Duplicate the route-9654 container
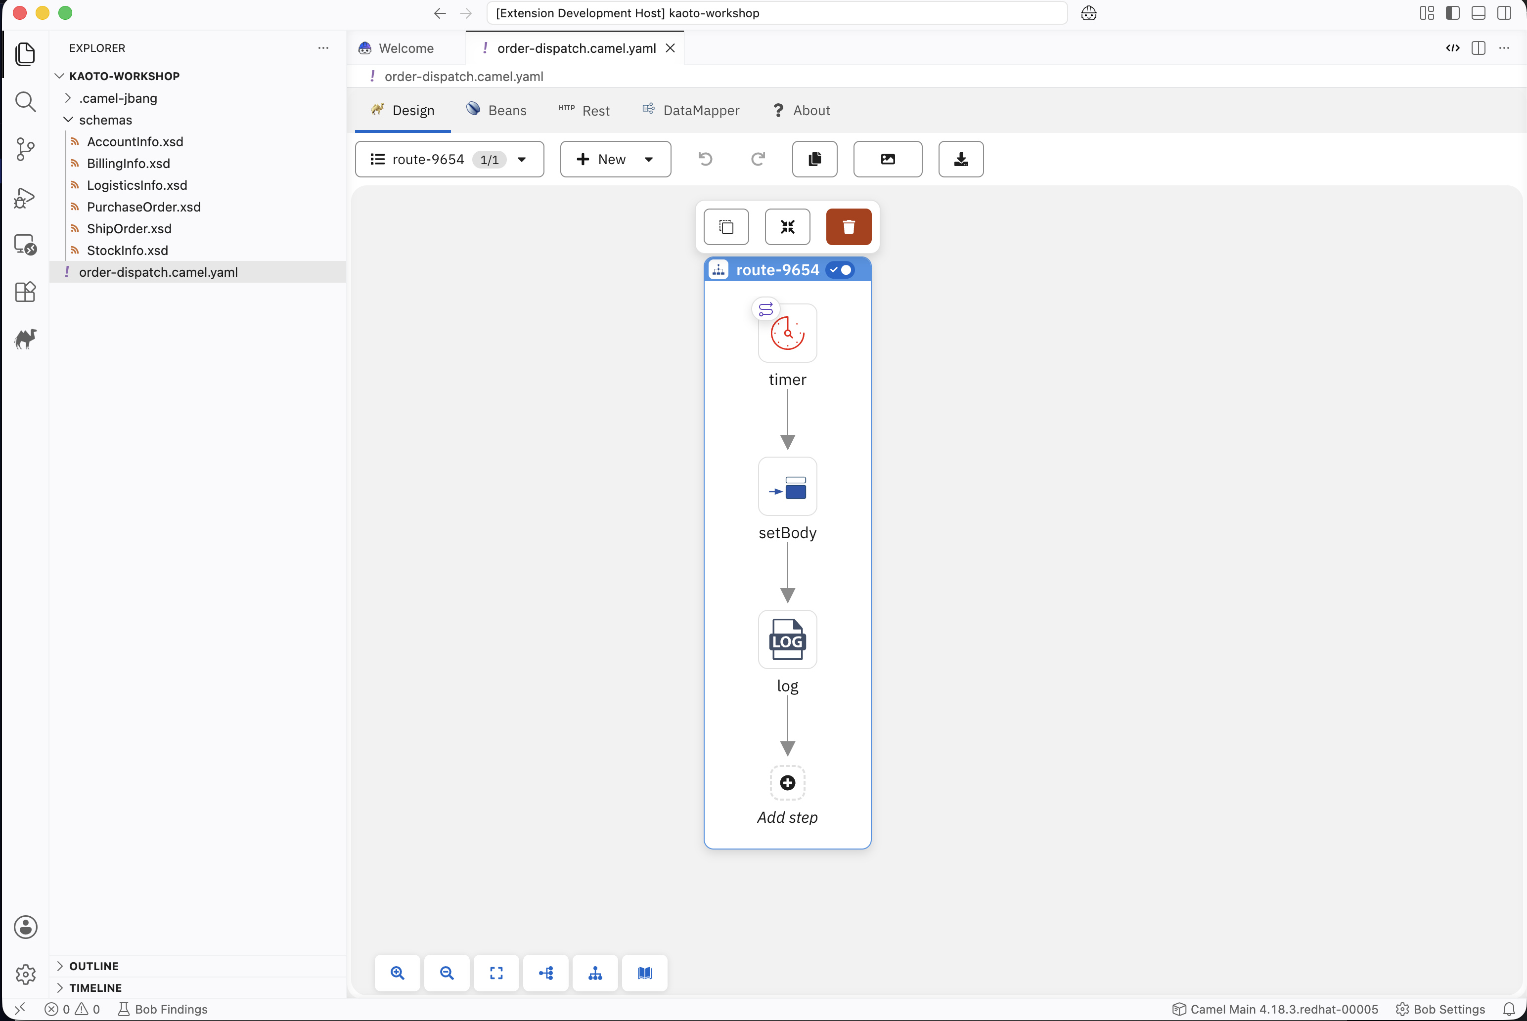 pyautogui.click(x=726, y=227)
